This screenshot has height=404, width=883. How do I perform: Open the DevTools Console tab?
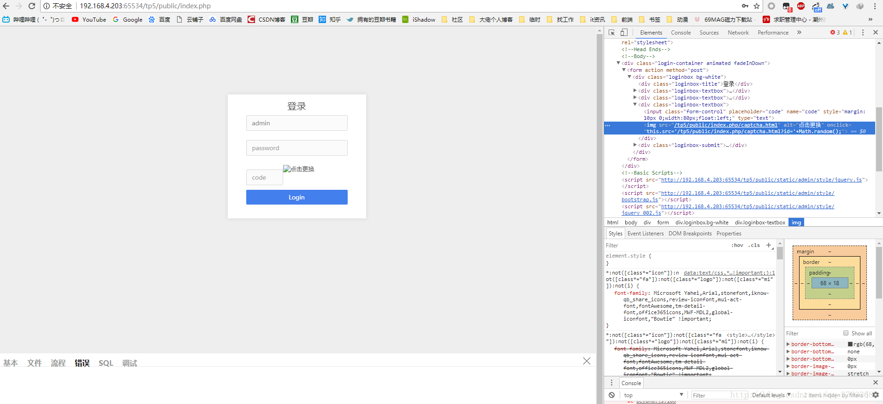tap(681, 33)
